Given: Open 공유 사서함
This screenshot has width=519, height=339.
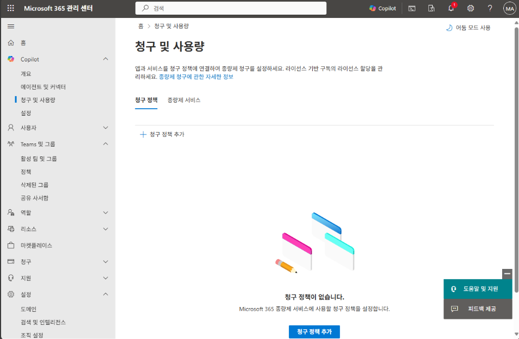Looking at the screenshot, I should pyautogui.click(x=34, y=198).
